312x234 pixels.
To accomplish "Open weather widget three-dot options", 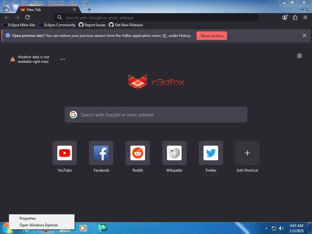I will (x=63, y=59).
